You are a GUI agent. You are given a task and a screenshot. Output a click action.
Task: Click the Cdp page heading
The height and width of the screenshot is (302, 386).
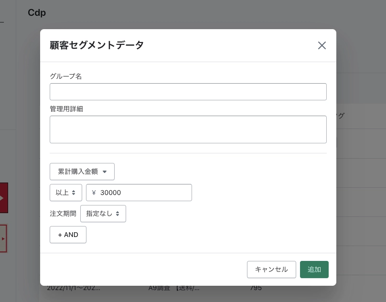(x=37, y=13)
